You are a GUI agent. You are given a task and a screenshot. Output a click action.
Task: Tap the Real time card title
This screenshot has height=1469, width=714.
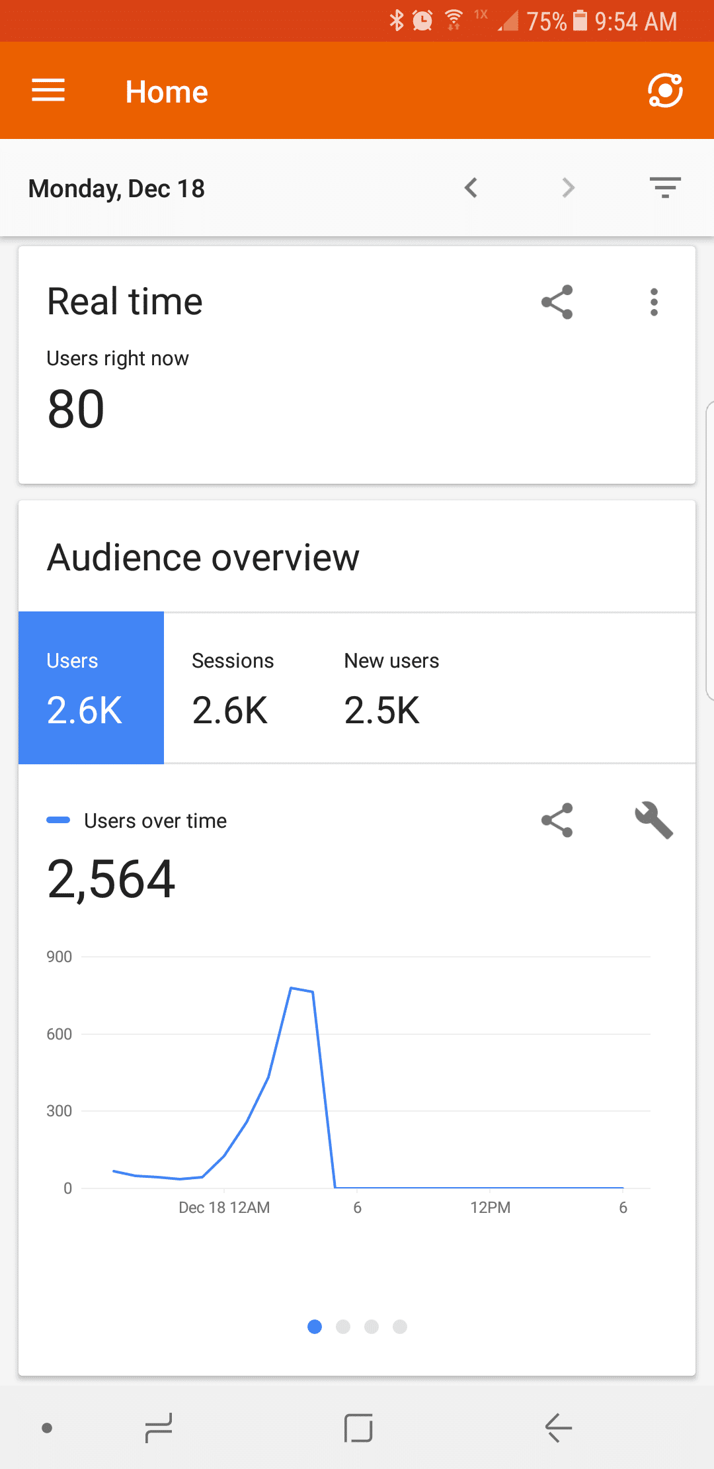tap(125, 302)
